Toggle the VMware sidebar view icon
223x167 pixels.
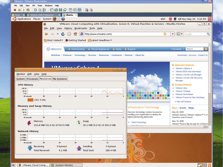52,10
